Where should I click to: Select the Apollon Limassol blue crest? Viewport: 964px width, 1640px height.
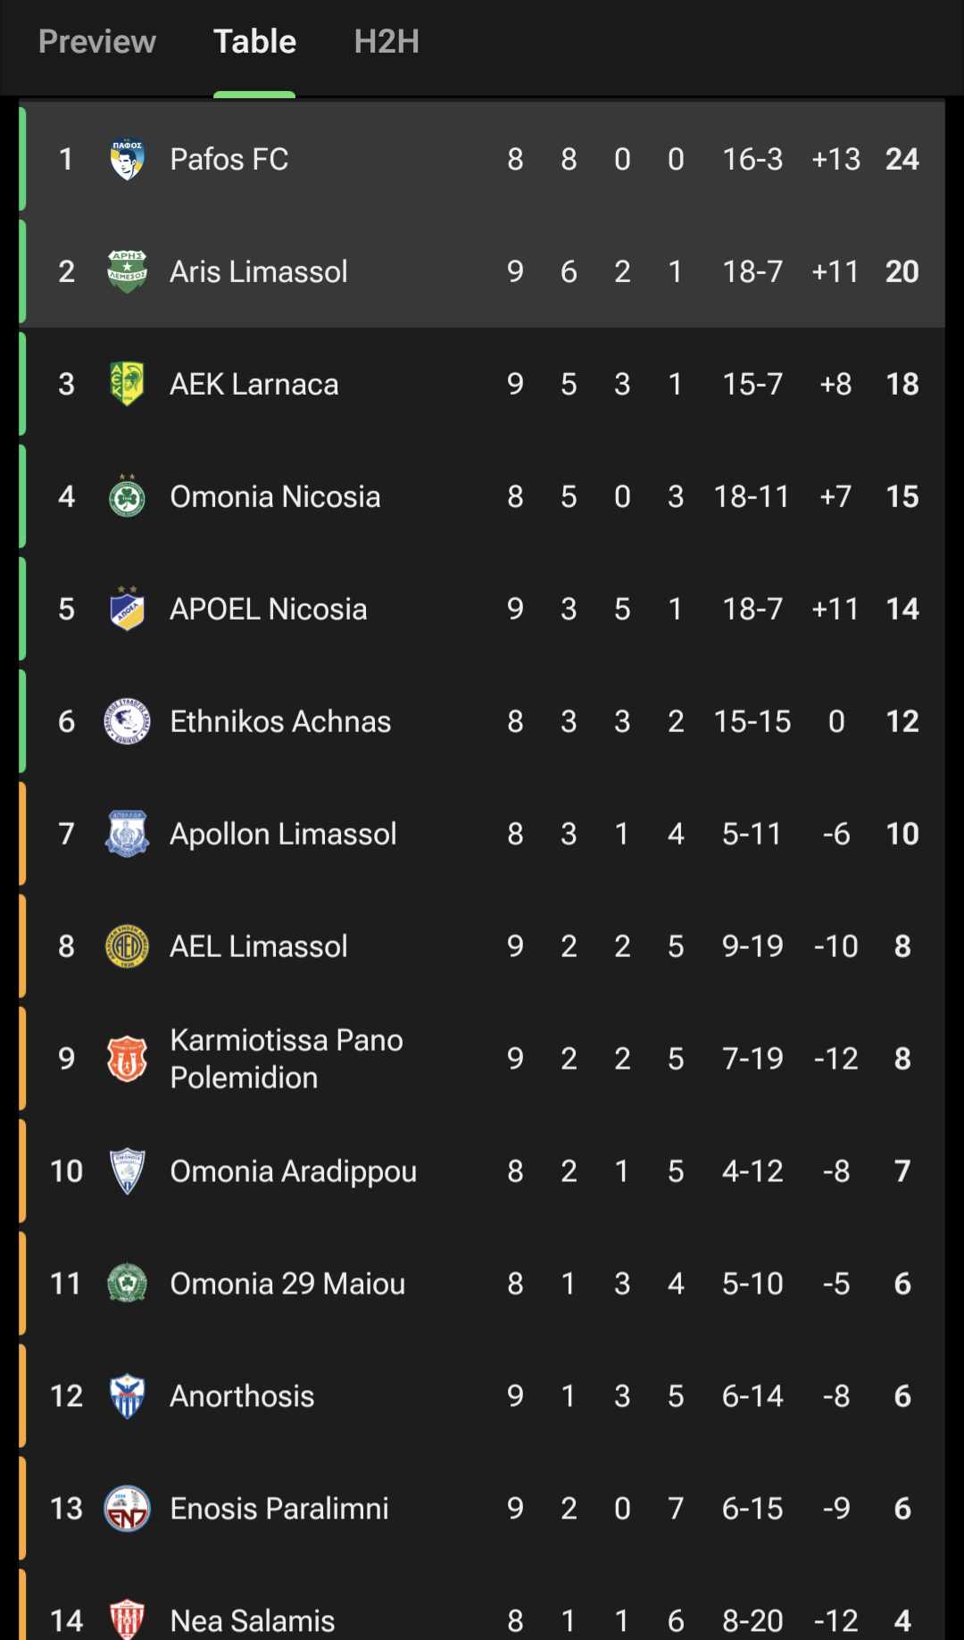[127, 834]
